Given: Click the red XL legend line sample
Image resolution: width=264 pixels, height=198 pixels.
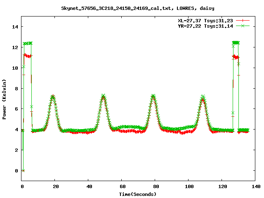Looking at the screenshot, I should (243, 21).
